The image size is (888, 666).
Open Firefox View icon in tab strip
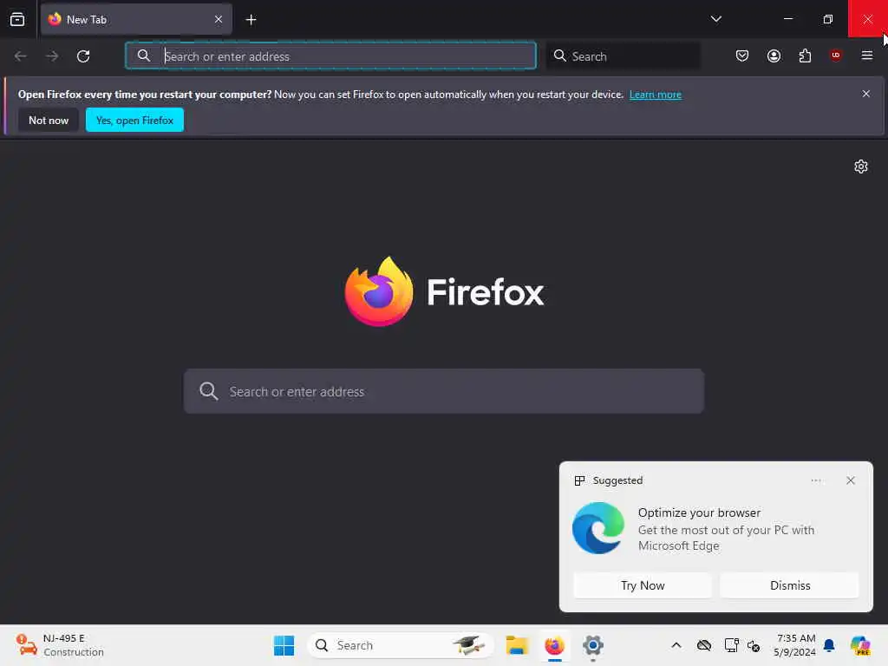coord(17,19)
